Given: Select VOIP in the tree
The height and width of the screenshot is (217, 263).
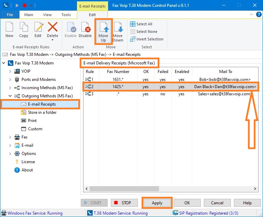Looking at the screenshot, I should coord(26,71).
